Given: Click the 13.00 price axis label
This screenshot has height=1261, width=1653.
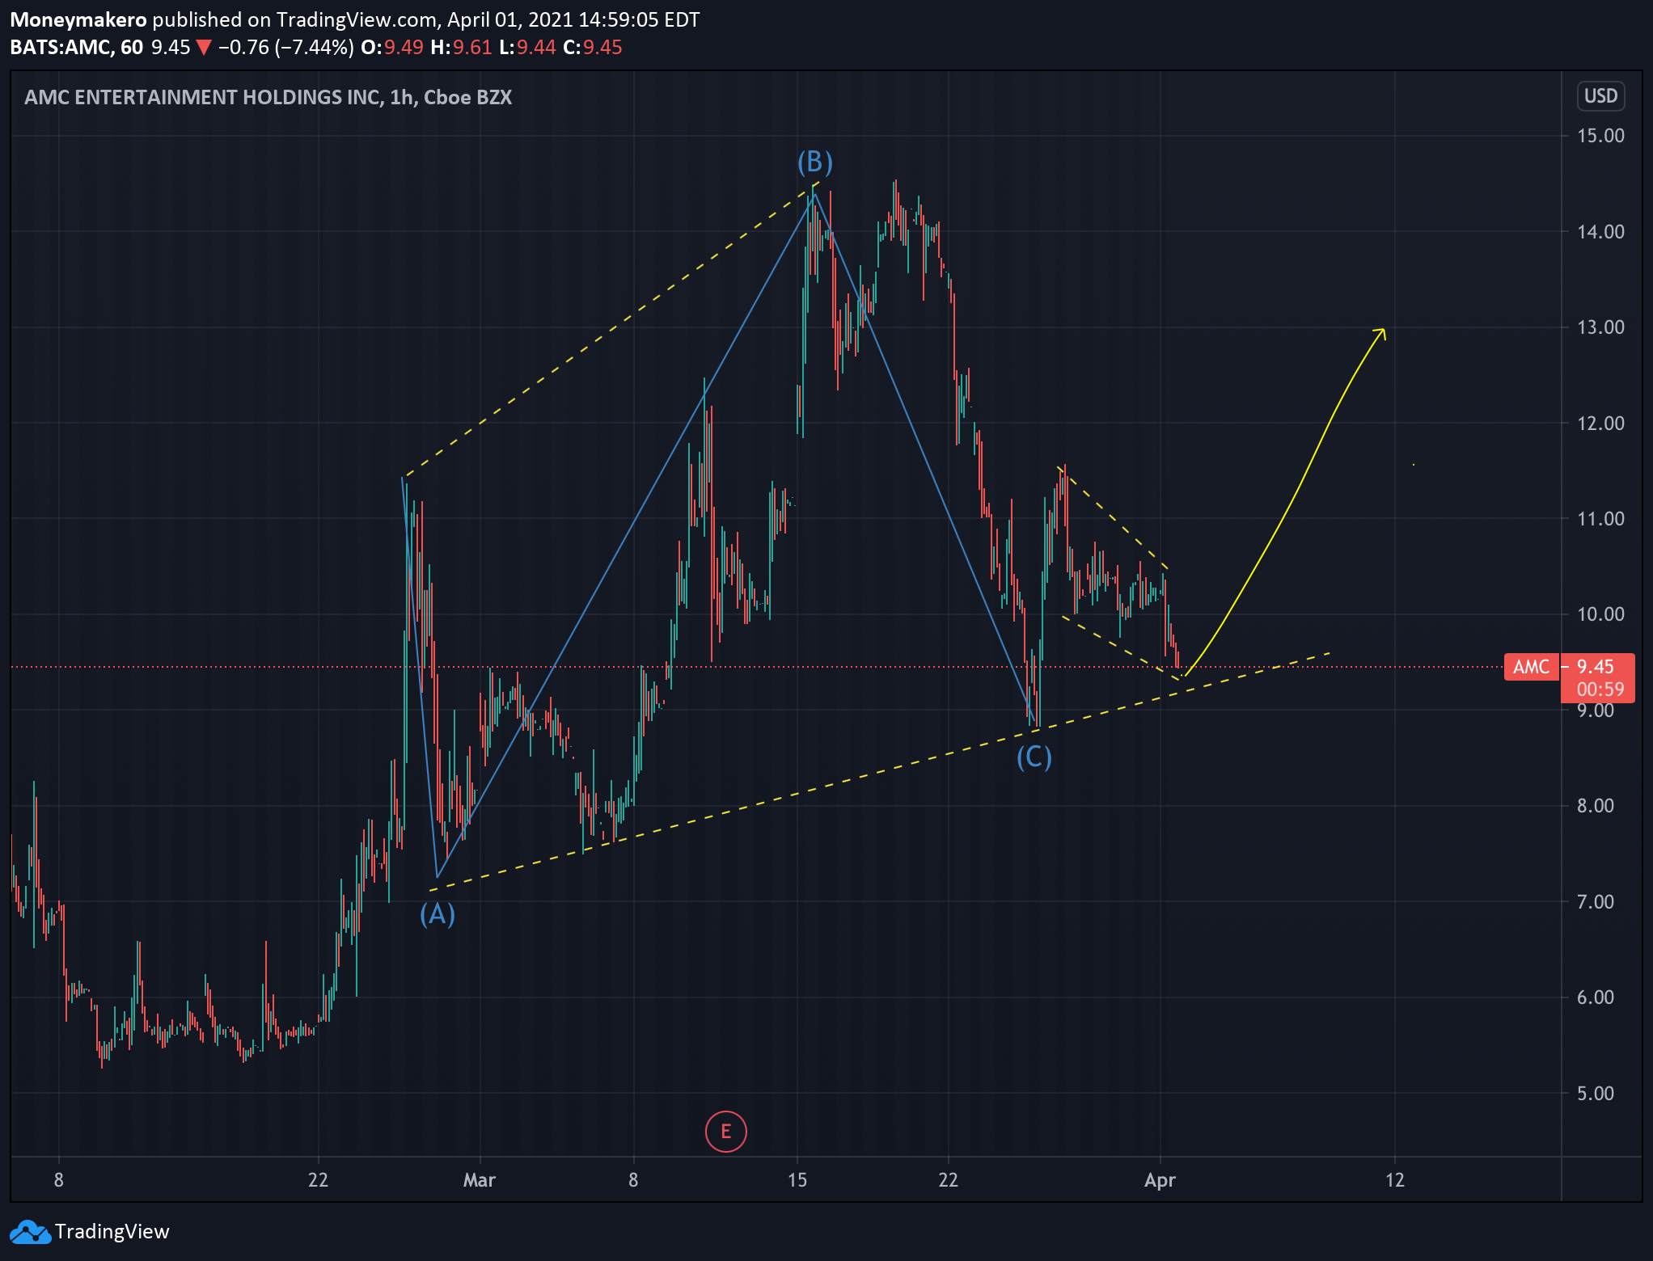Looking at the screenshot, I should coord(1600,327).
